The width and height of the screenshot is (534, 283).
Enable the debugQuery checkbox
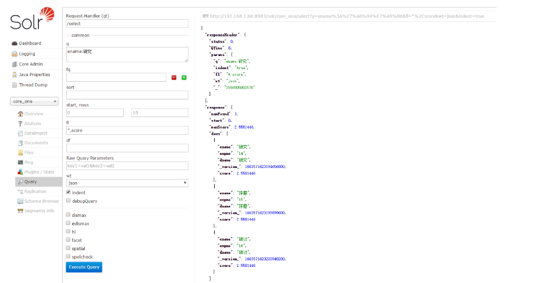point(68,201)
